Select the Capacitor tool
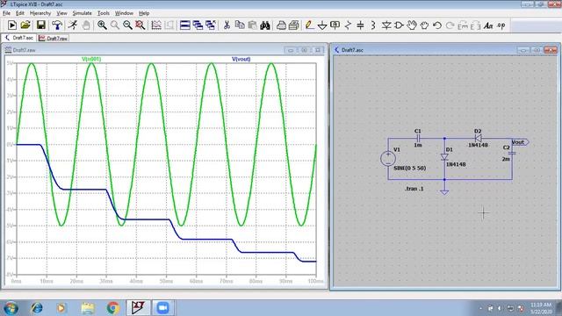 click(361, 25)
